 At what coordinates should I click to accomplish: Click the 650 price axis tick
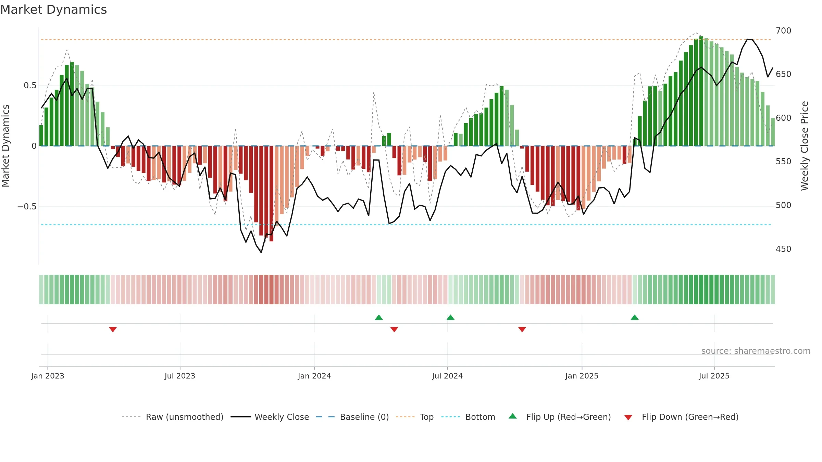click(783, 74)
